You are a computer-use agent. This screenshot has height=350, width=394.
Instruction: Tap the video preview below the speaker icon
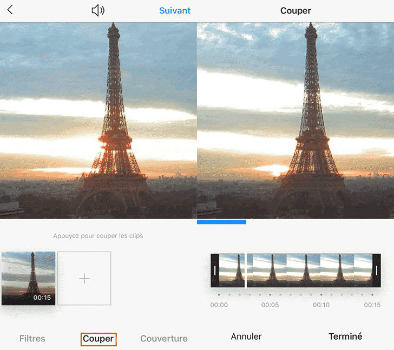[x=98, y=120]
